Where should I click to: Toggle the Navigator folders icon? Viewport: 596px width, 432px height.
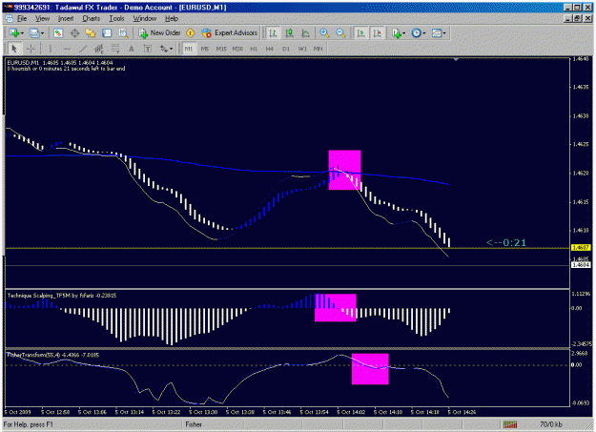pyautogui.click(x=91, y=33)
